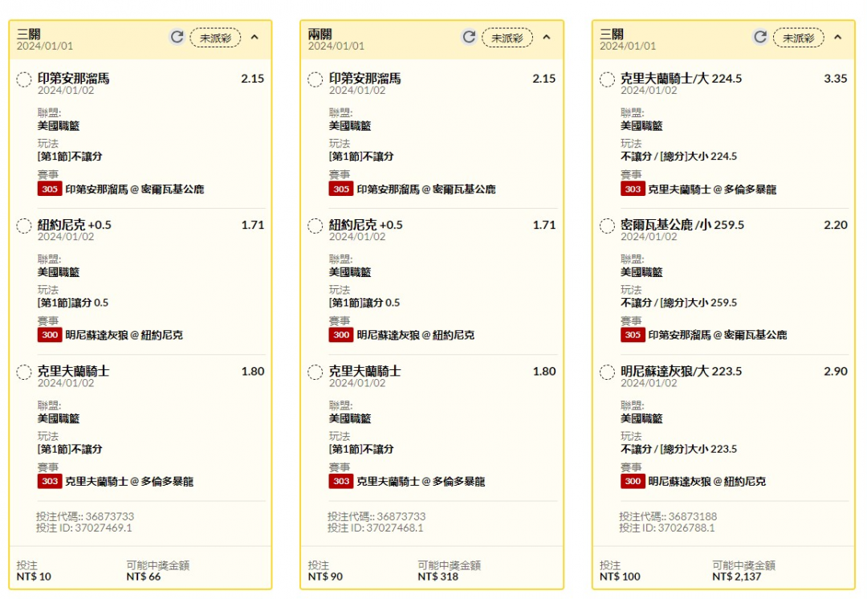
Task: Click the potential payout NT$ 318
Action: point(438,577)
